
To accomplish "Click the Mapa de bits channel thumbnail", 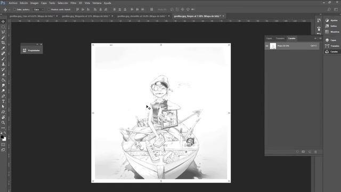I will coord(273,46).
